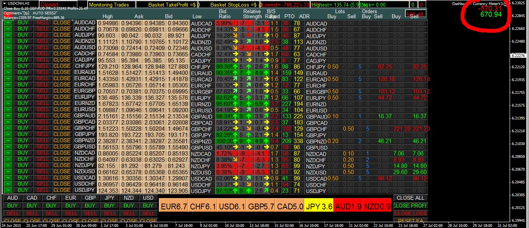529x228 pixels.
Task: Click the green ~ button for GBPNZD
Action: [8, 141]
